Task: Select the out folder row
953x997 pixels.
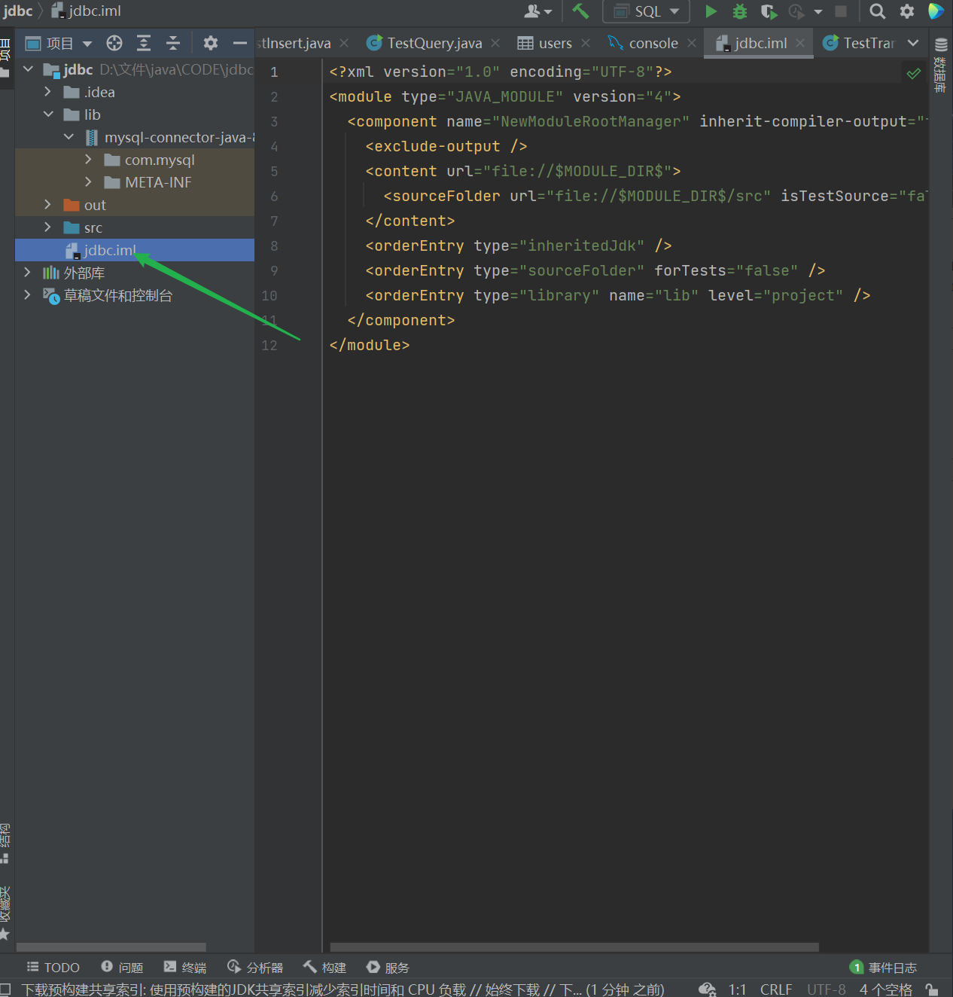Action: (135, 205)
